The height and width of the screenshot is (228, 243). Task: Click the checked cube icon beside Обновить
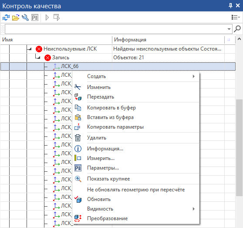coord(78,199)
